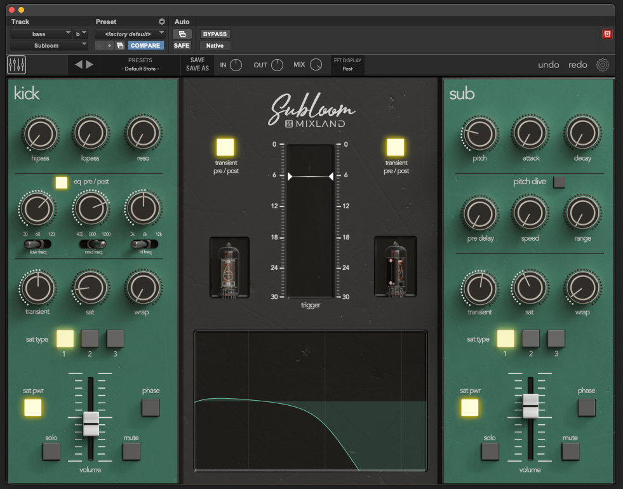Go to previous preset with left arrow

79,64
